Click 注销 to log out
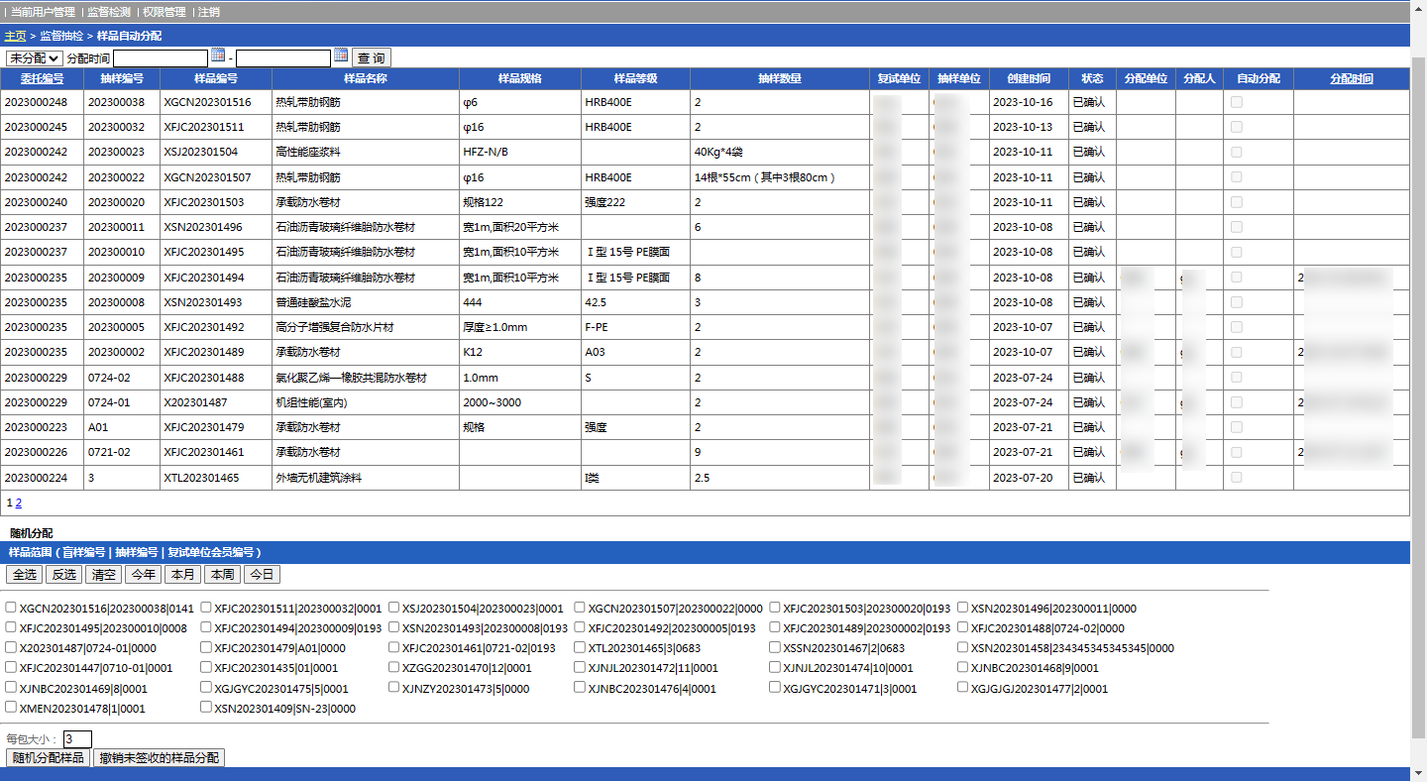The height and width of the screenshot is (782, 1427). click(x=209, y=12)
